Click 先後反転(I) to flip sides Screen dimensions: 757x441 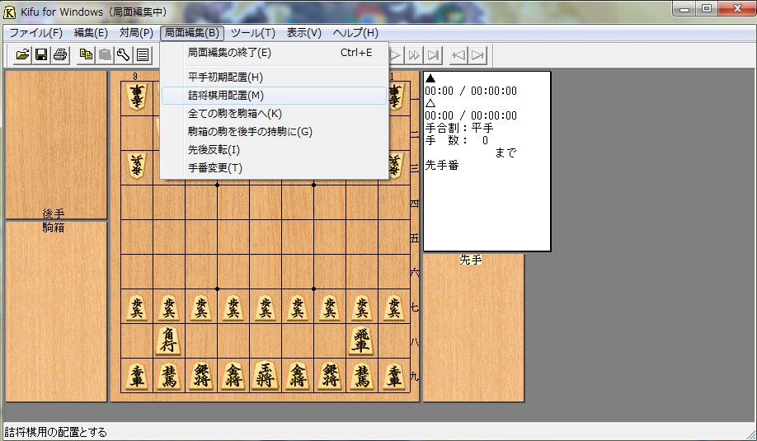(214, 150)
